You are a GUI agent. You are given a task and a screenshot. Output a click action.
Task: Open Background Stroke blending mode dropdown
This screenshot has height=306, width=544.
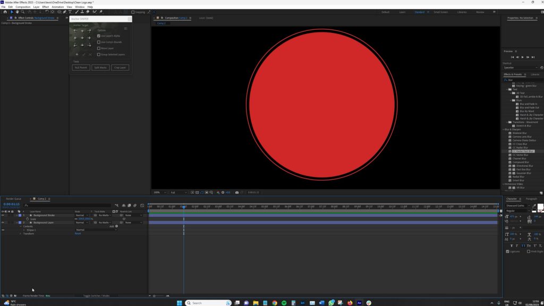pos(81,215)
